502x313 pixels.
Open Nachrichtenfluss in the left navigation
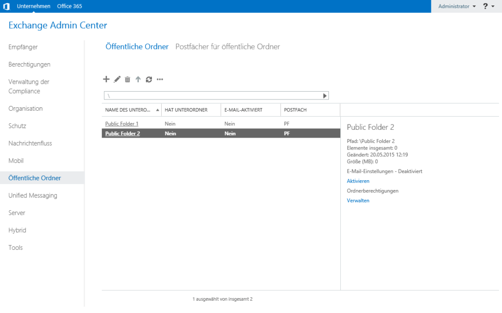[30, 144]
